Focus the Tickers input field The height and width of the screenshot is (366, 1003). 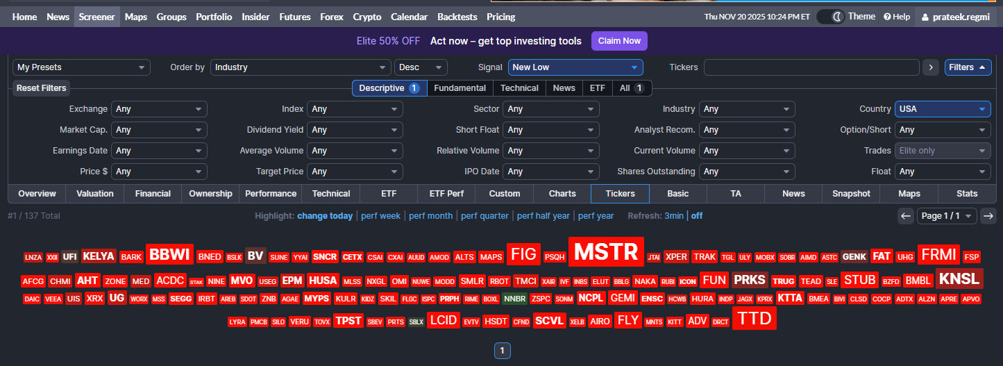pyautogui.click(x=811, y=67)
